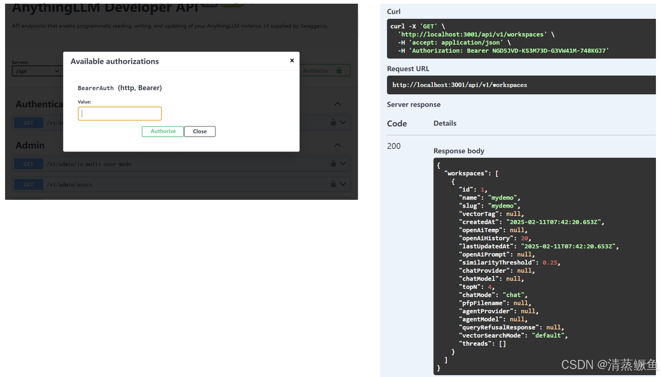Click the Admin section heading
The width and height of the screenshot is (661, 377).
point(30,145)
